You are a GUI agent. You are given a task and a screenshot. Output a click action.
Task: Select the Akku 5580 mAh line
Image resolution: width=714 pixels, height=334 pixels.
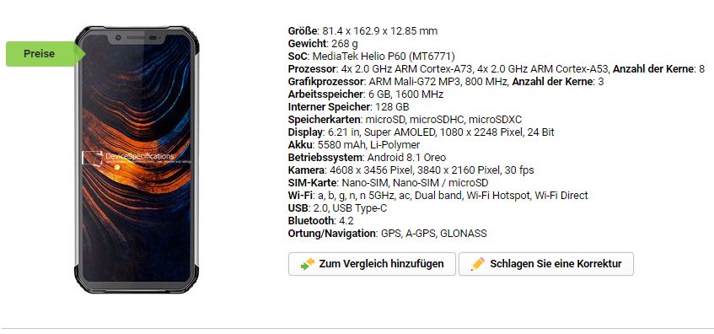(354, 145)
